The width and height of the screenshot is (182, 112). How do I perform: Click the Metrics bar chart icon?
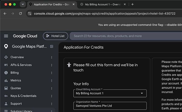click(6, 80)
